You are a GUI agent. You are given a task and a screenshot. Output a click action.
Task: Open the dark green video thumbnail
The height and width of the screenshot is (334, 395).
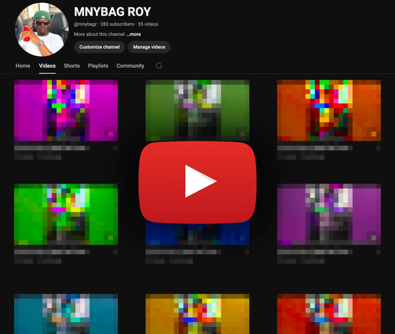click(x=197, y=110)
